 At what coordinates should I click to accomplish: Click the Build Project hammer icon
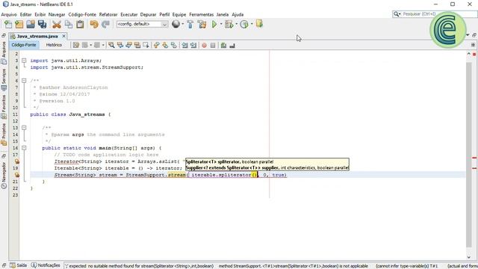(190, 24)
